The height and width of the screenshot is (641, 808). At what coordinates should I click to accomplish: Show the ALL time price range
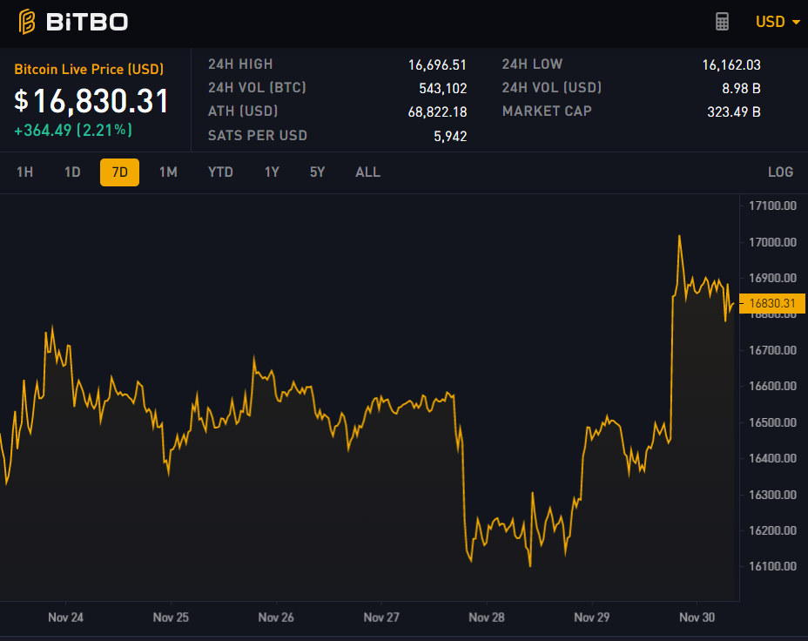point(368,172)
